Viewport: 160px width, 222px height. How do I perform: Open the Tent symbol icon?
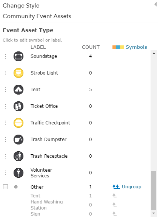[18, 90]
